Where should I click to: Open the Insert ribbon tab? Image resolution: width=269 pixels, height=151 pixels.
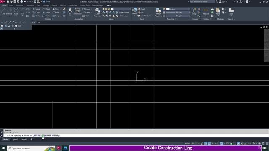(x=11, y=5)
